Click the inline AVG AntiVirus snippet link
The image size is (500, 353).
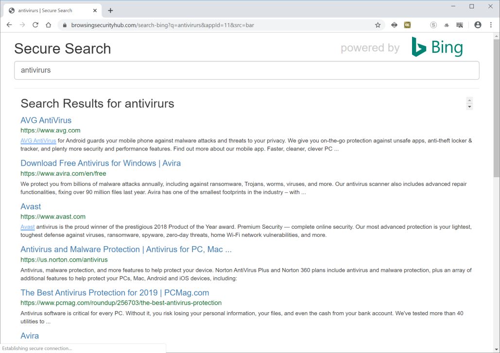(38, 140)
